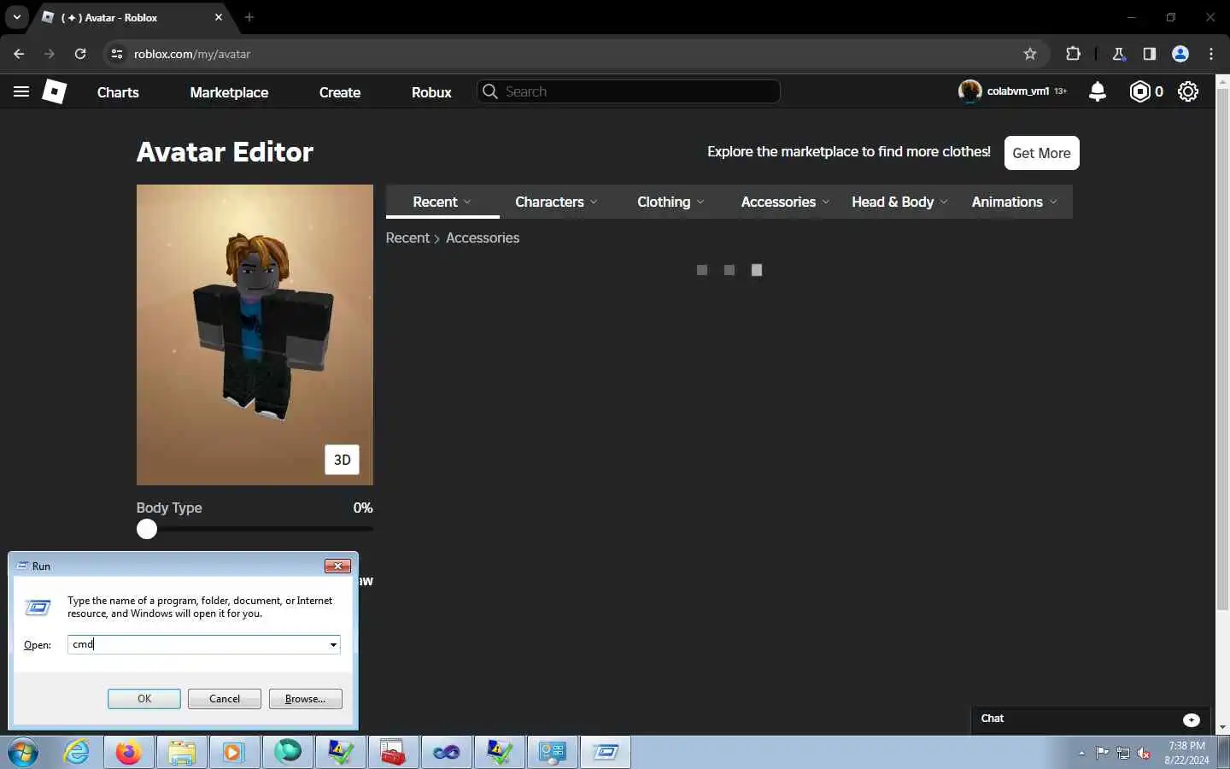This screenshot has height=769, width=1230.
Task: Open the Chrome profile icon
Action: tap(1180, 54)
